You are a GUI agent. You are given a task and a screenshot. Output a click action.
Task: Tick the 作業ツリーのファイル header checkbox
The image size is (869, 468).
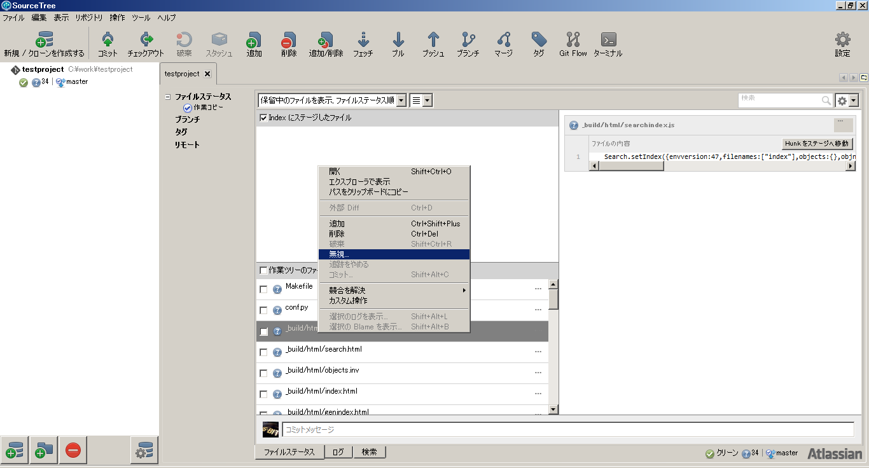263,270
